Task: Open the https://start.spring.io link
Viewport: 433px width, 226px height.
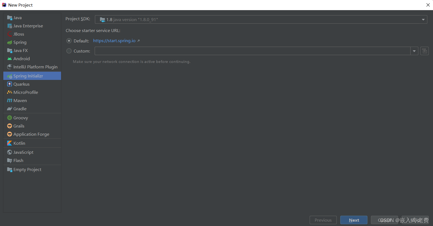Action: [114, 41]
